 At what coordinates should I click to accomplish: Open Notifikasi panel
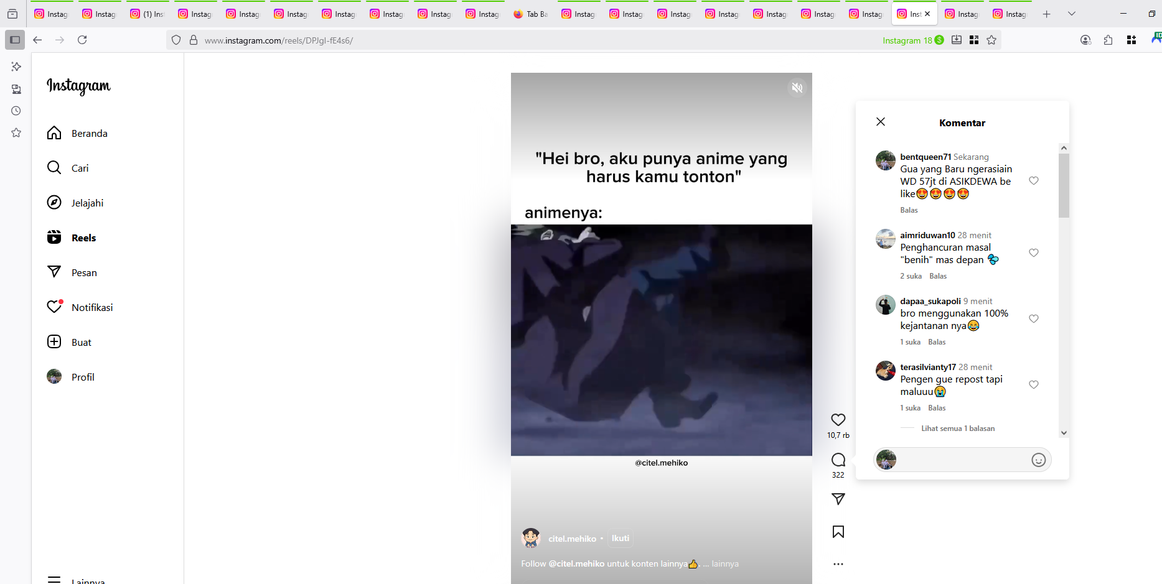tap(80, 307)
